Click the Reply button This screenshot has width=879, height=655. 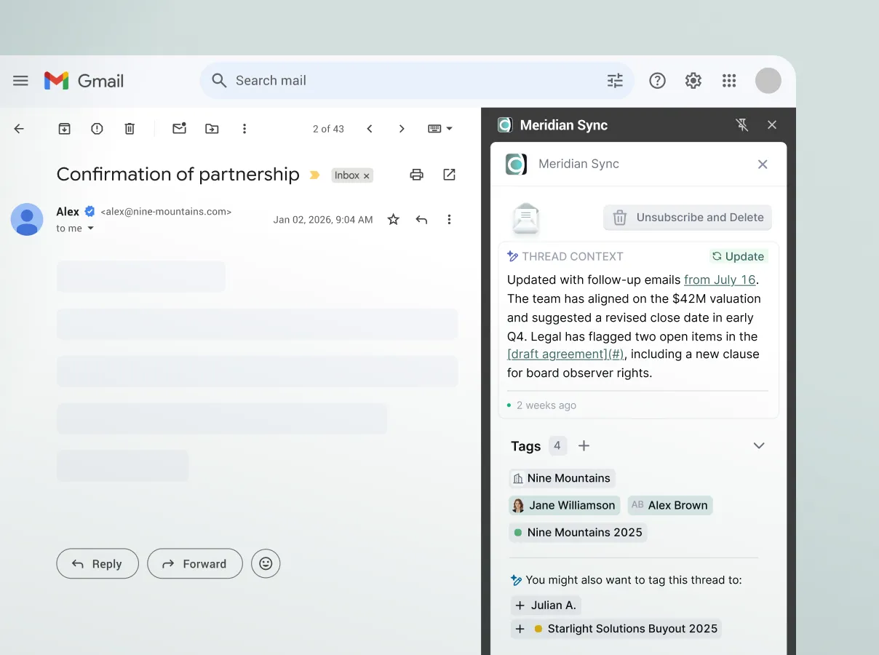tap(98, 563)
